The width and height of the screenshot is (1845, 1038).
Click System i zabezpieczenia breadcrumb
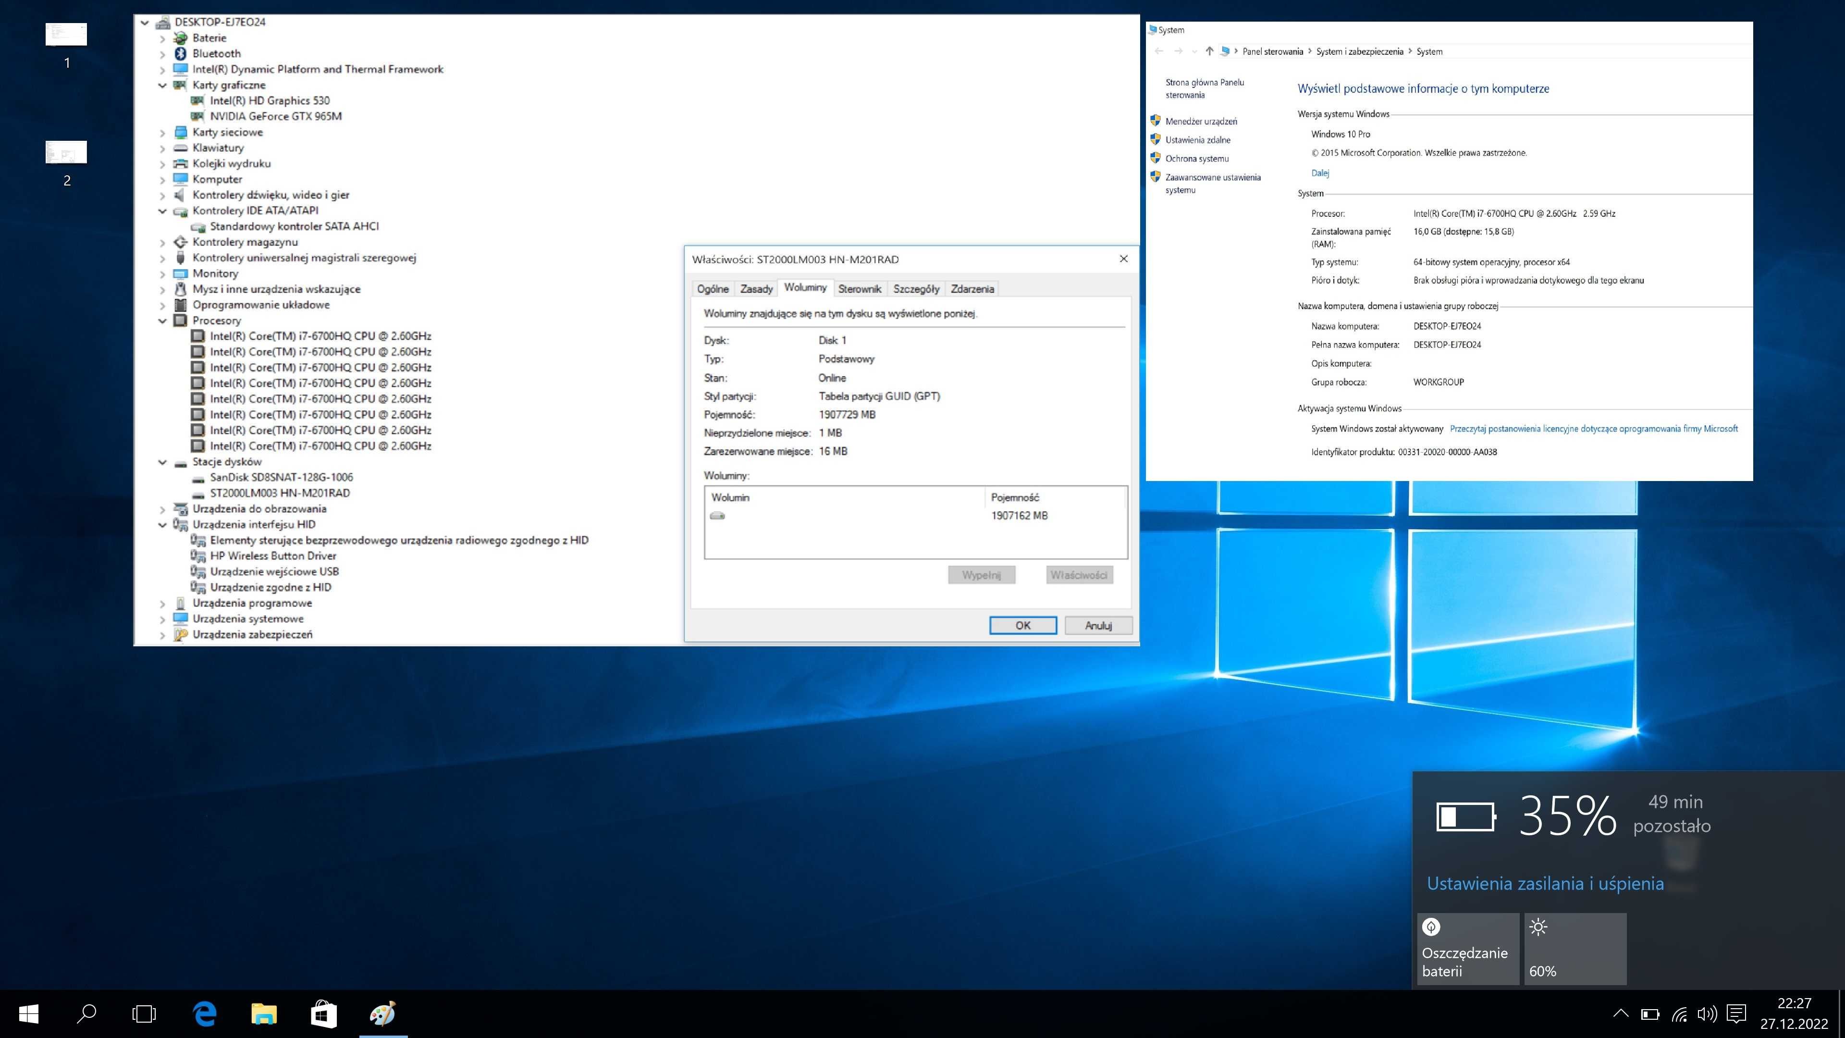coord(1359,51)
